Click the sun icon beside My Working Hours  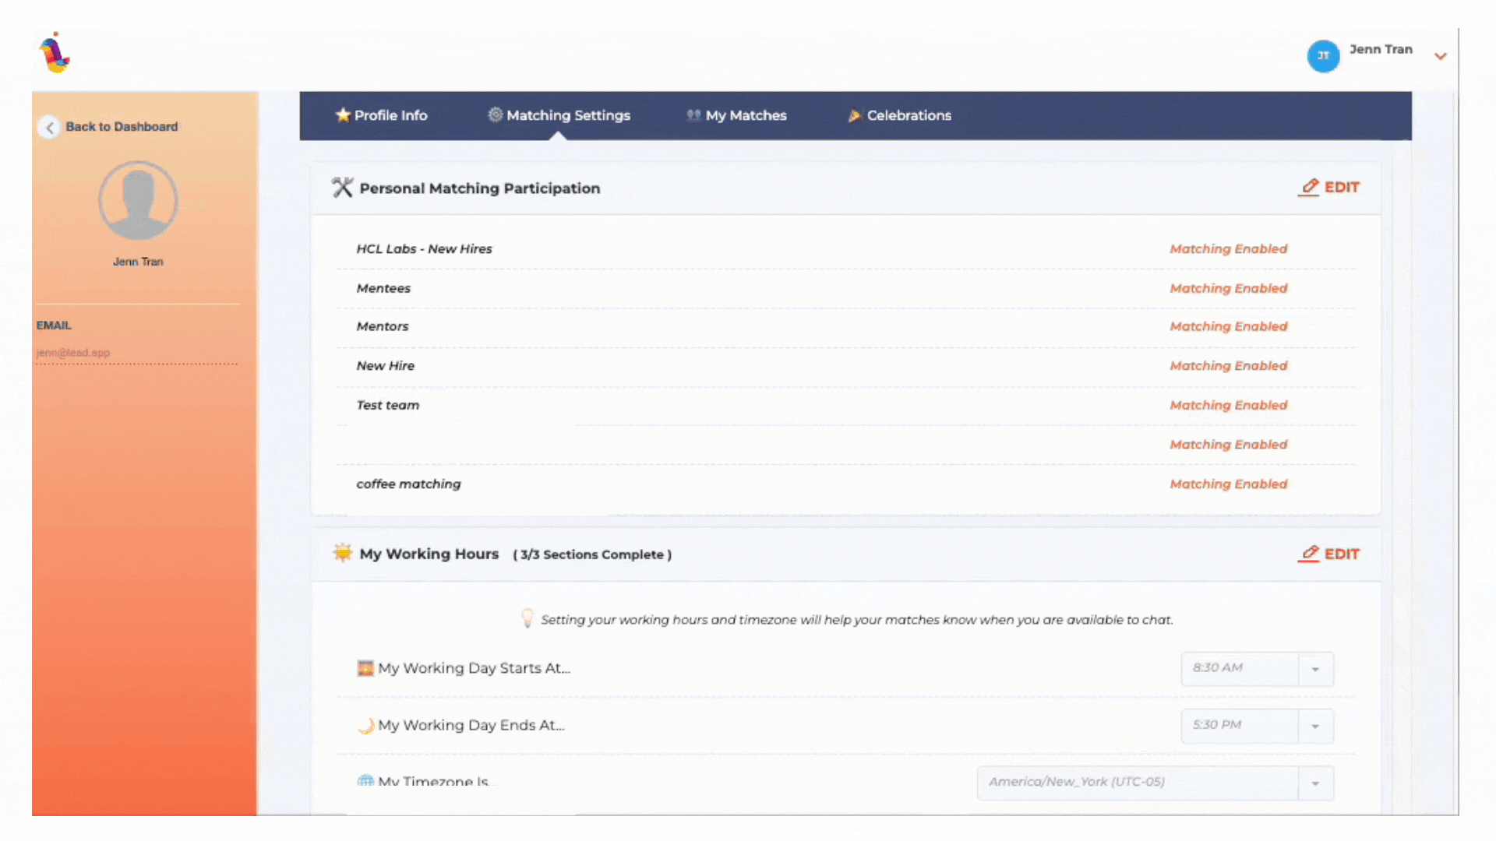[x=342, y=553]
